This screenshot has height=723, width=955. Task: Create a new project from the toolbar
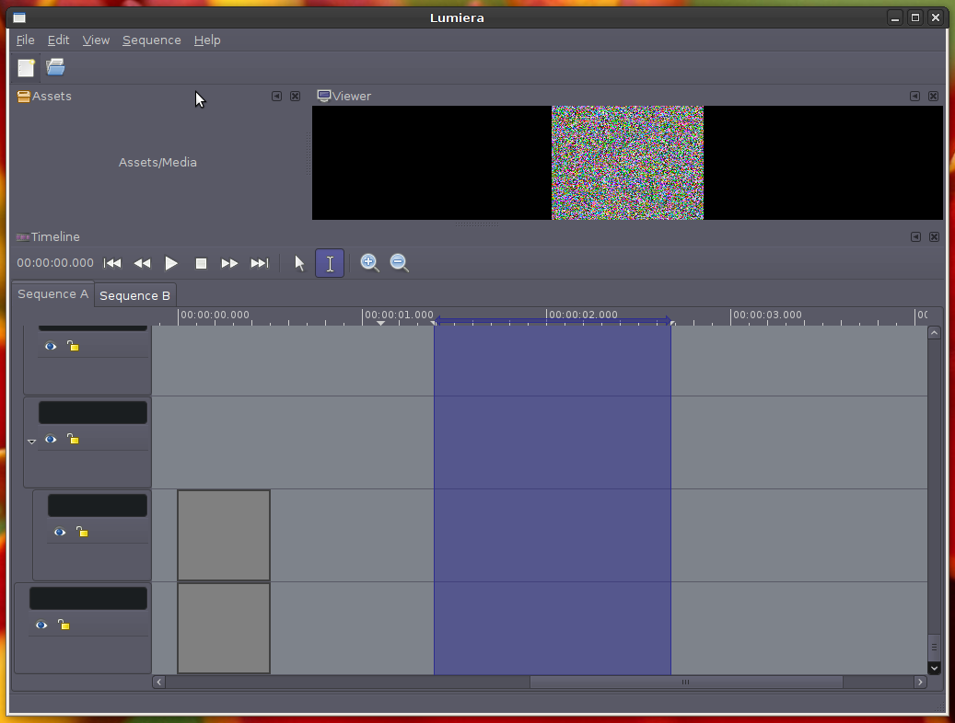tap(26, 67)
